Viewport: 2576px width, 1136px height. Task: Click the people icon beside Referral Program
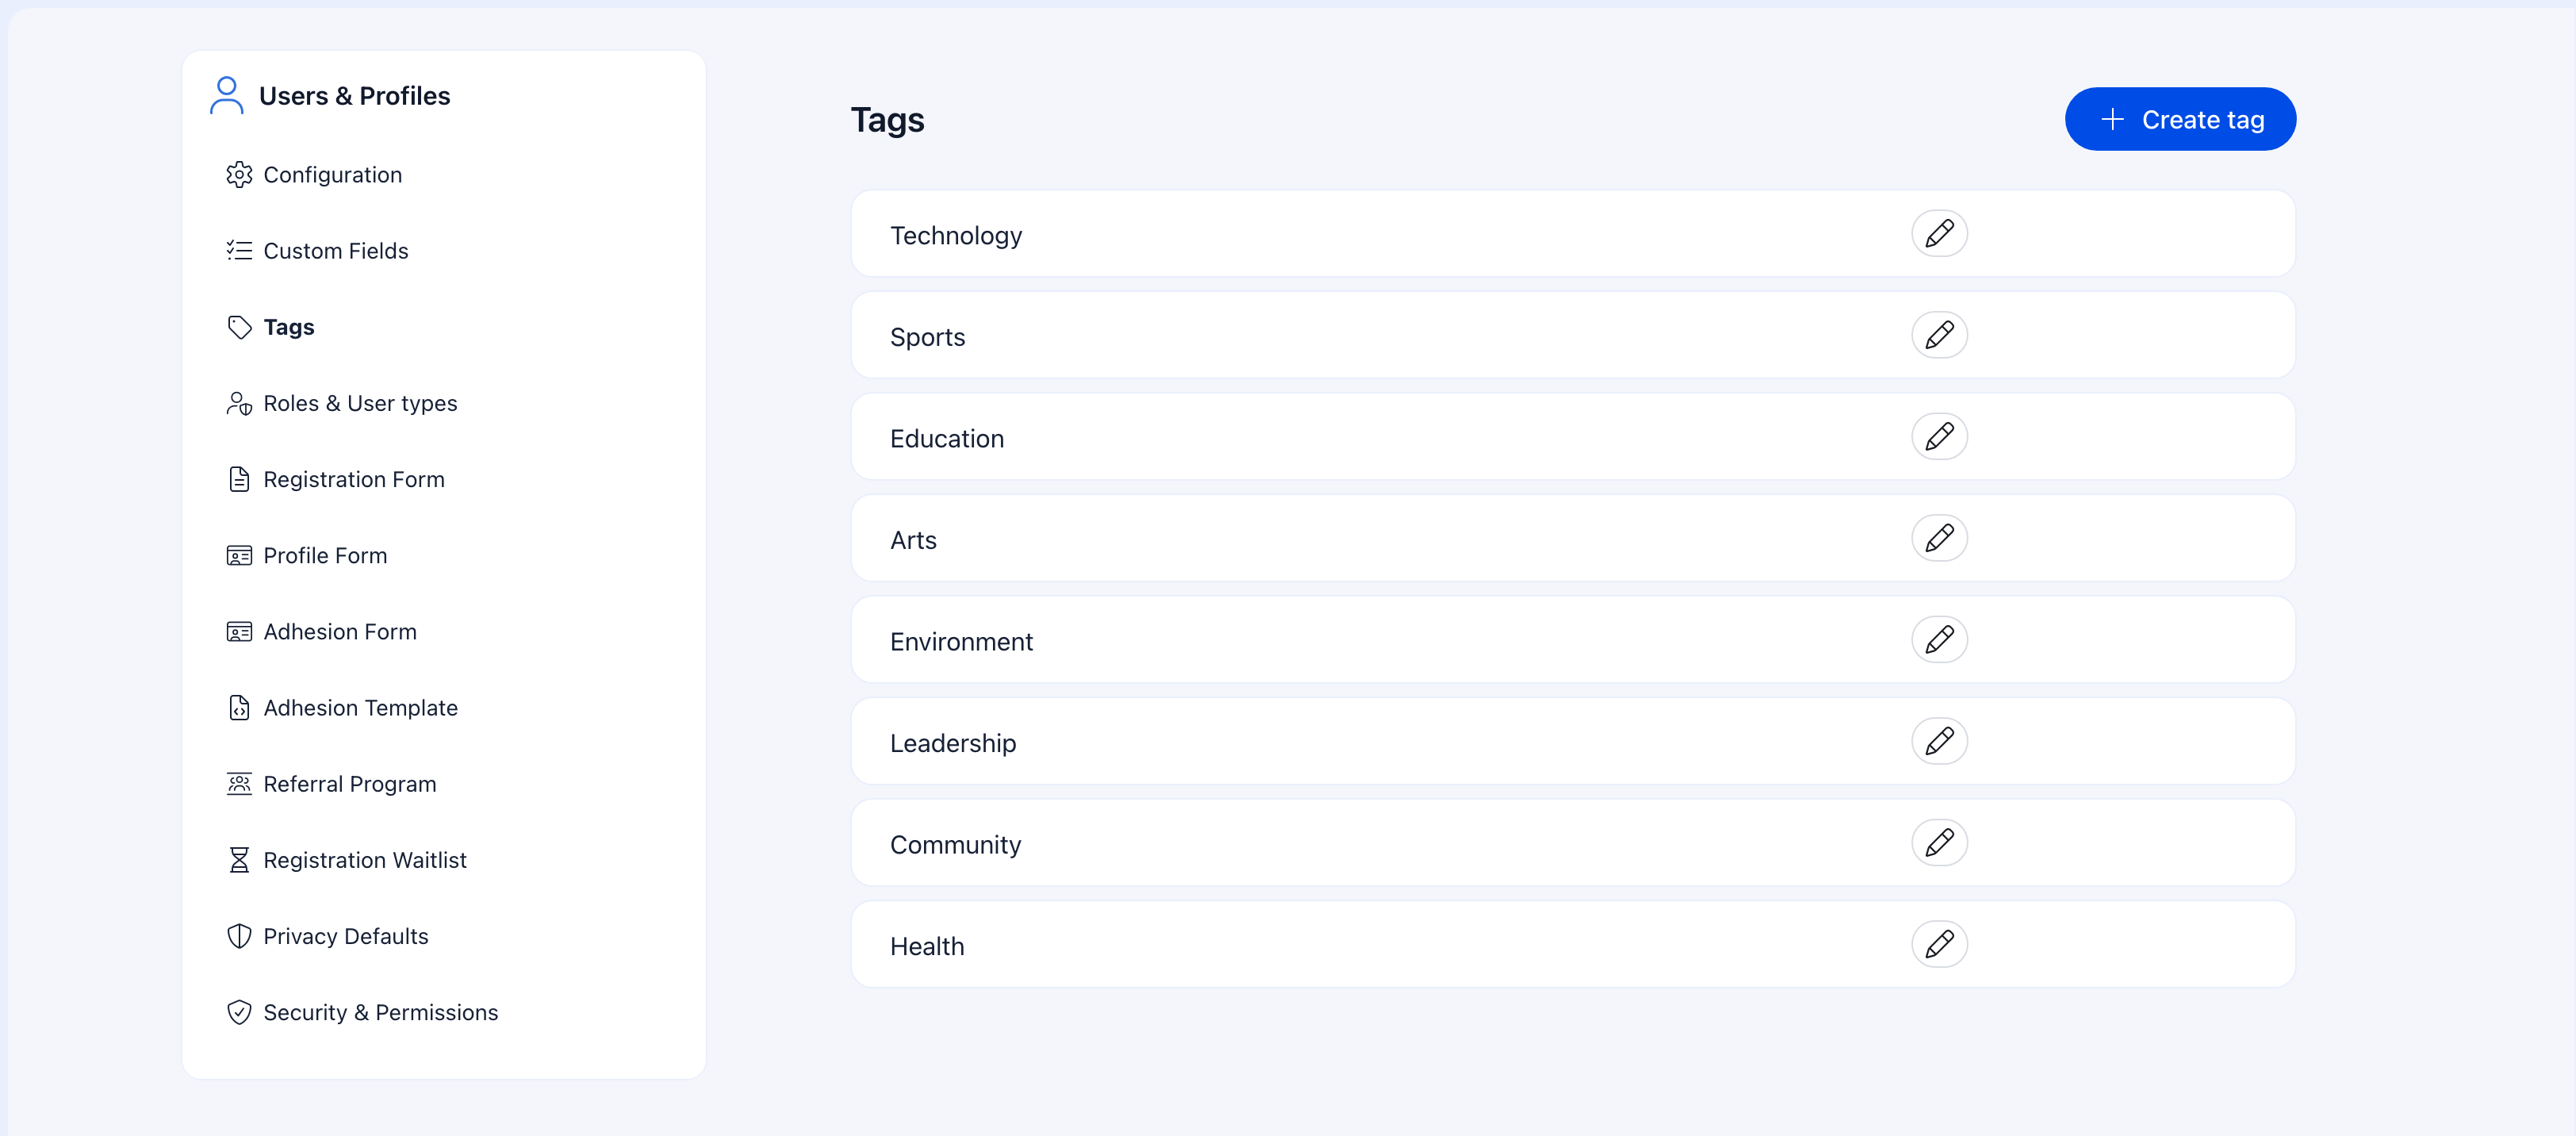239,784
